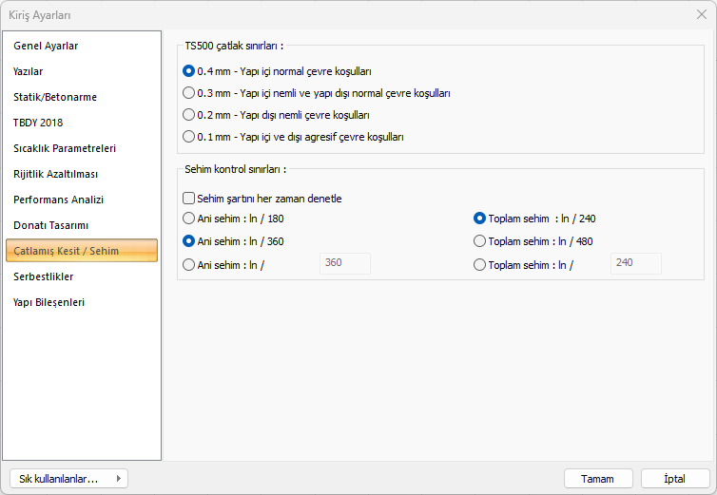The width and height of the screenshot is (717, 495).
Task: Select 0.3 mm crack limit option
Action: pyautogui.click(x=188, y=93)
